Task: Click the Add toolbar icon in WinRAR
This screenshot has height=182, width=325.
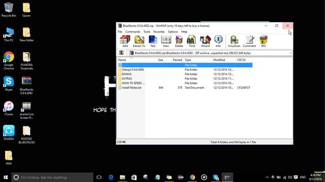Action: 125,41
